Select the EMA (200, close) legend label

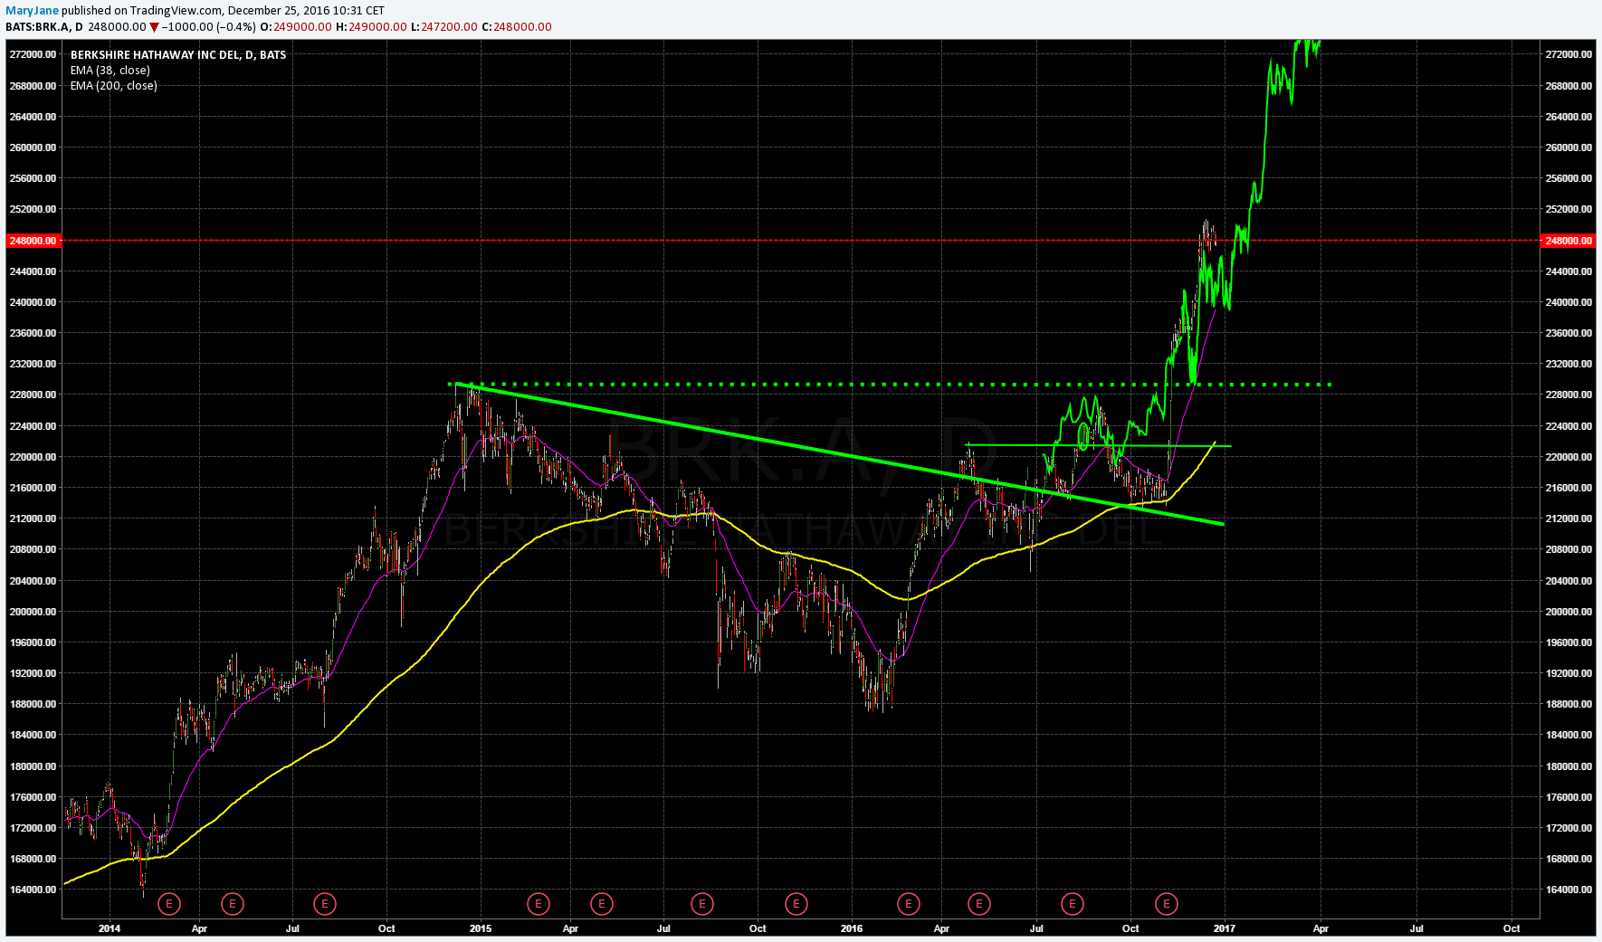click(114, 86)
